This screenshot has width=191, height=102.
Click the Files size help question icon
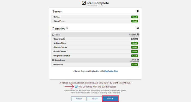[x=138, y=34]
